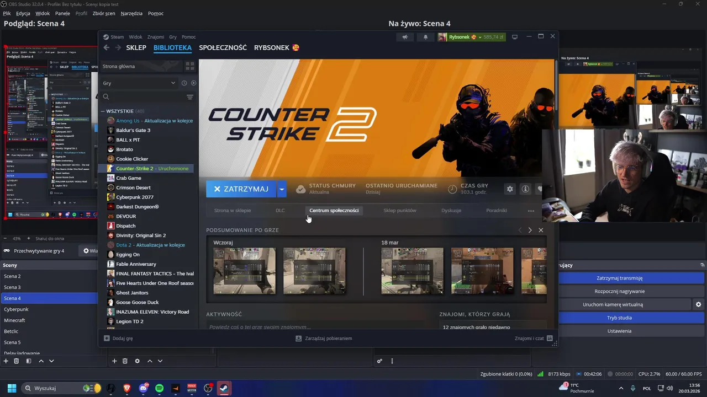707x397 pixels.
Task: Add a new scene in OBS
Action: coord(6,361)
